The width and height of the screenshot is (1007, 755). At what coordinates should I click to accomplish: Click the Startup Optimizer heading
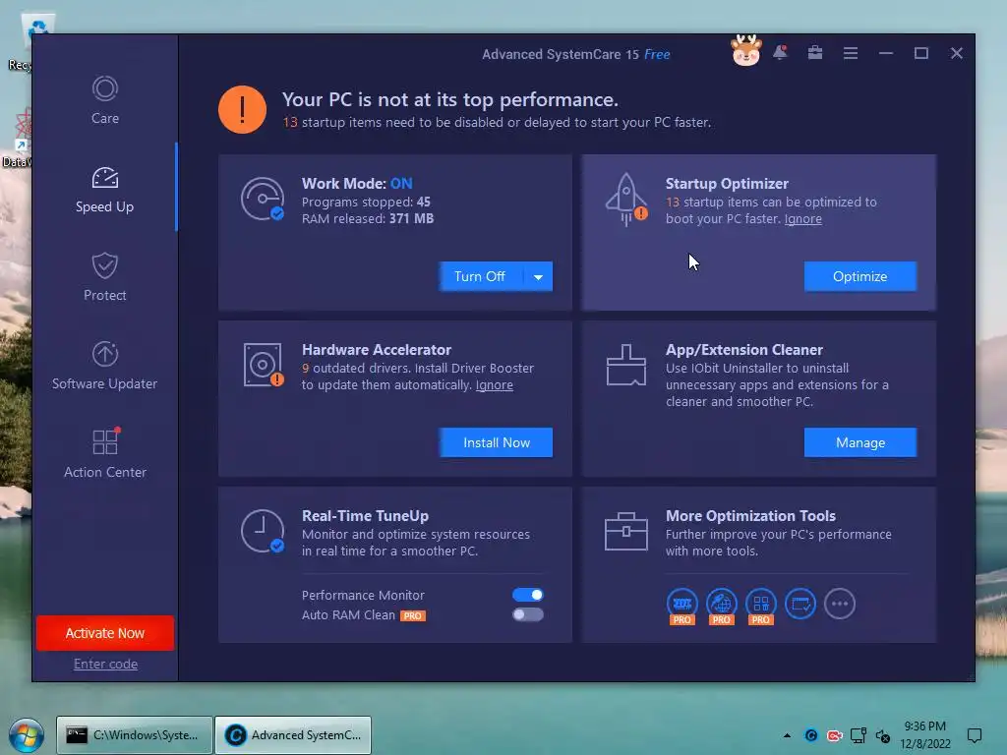point(727,184)
